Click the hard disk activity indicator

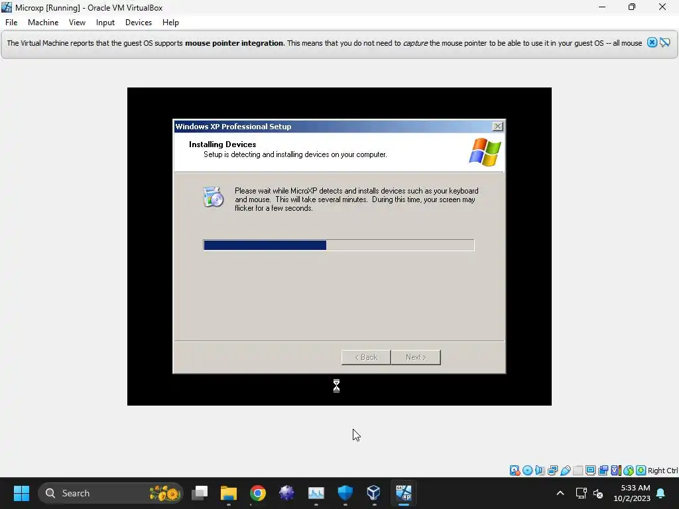coord(515,471)
